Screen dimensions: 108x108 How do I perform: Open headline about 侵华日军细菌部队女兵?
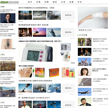tap(36, 8)
